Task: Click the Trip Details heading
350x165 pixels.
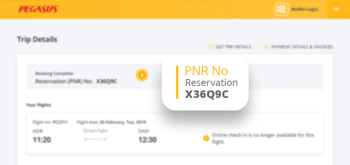Action: coord(37,39)
